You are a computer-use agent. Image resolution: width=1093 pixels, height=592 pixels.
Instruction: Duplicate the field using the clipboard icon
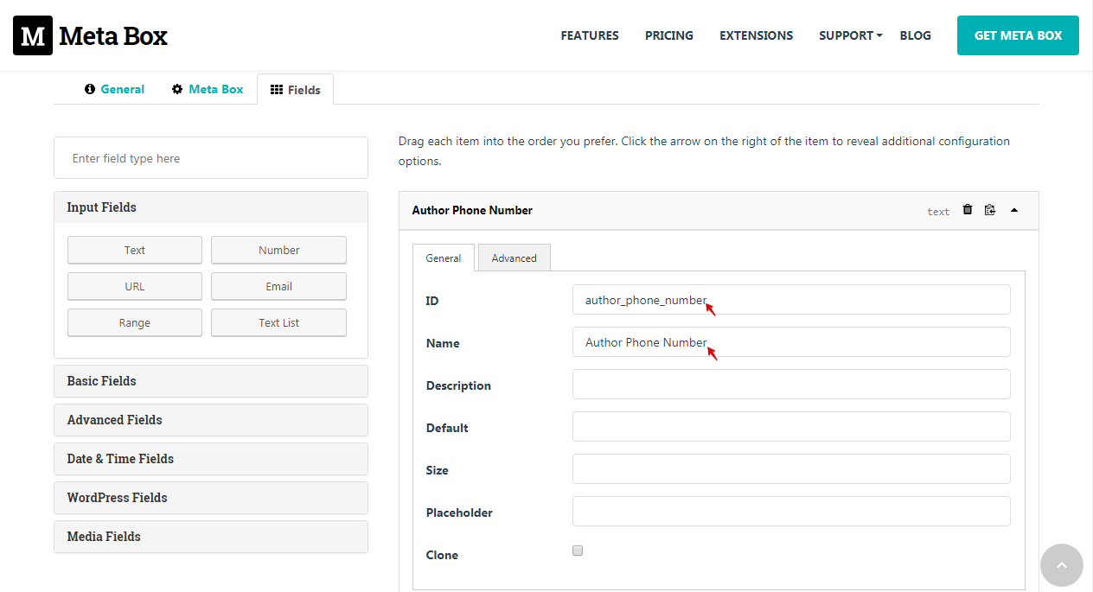coord(990,210)
